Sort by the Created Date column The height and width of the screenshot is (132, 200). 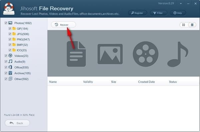pyautogui.click(x=146, y=82)
